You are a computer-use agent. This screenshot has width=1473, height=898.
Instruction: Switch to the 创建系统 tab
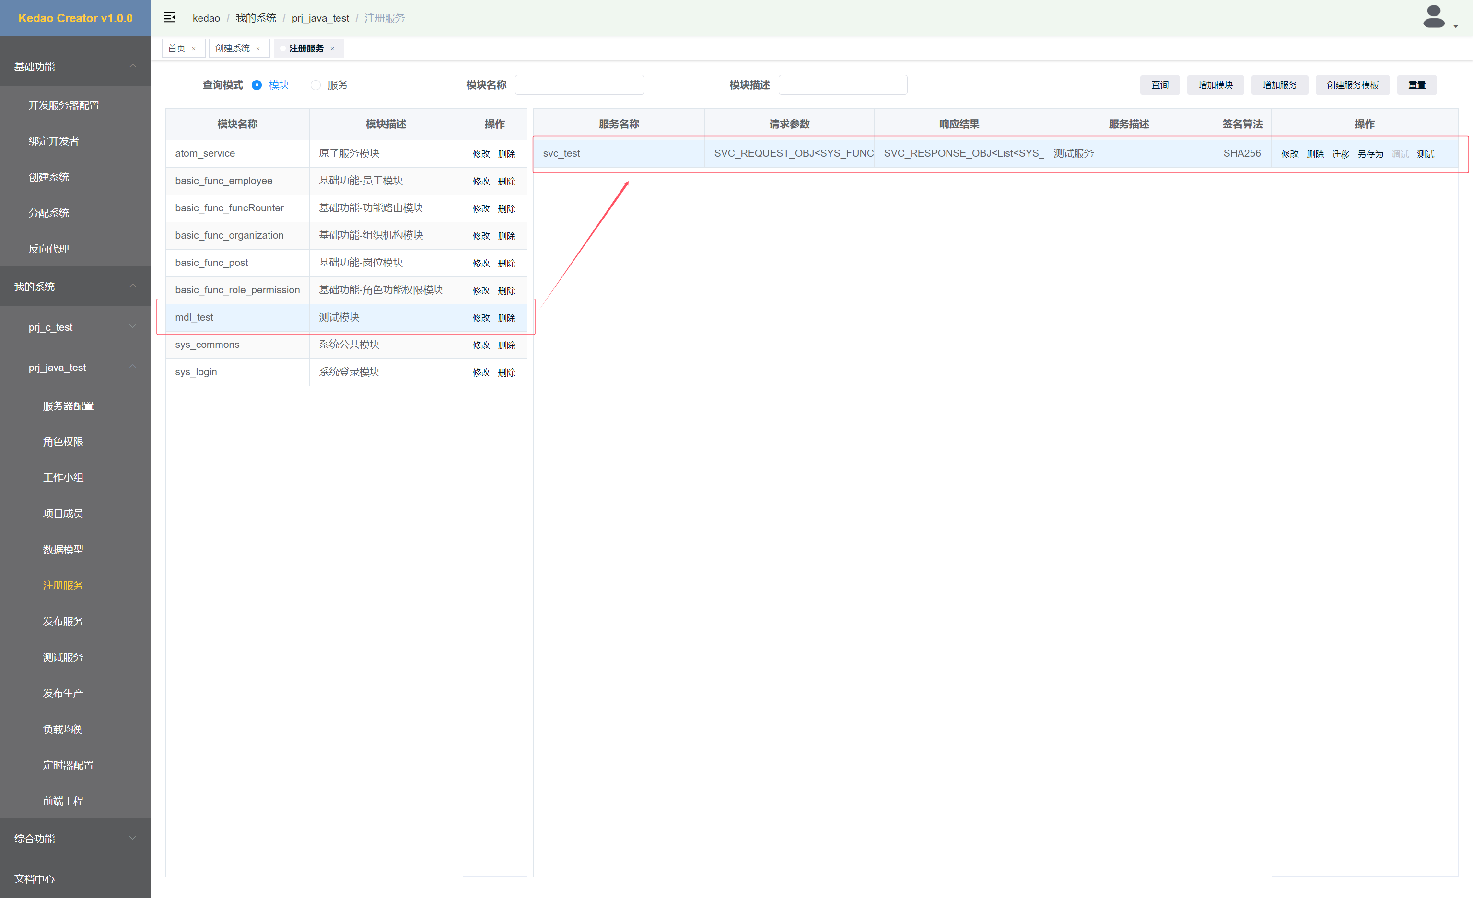[x=233, y=48]
